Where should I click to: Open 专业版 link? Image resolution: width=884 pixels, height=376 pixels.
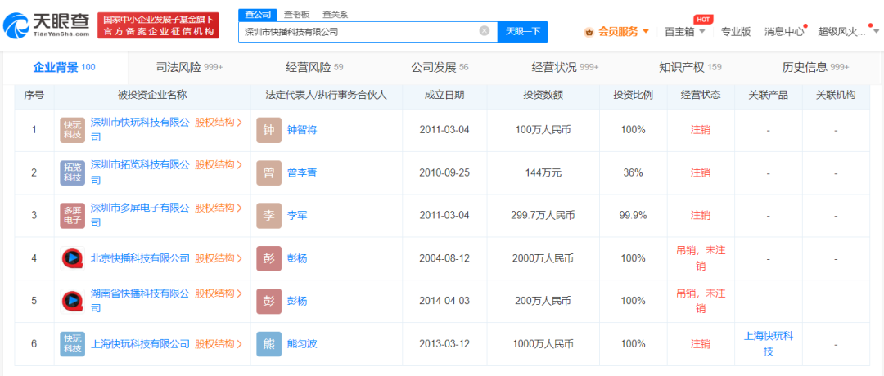(x=736, y=32)
